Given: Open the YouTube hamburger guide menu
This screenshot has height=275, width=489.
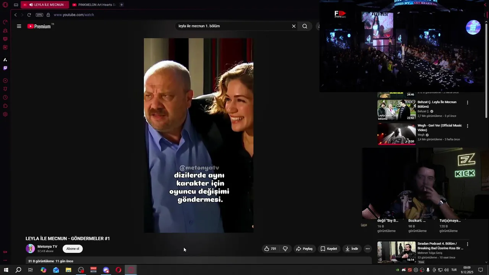Looking at the screenshot, I should coord(19,26).
